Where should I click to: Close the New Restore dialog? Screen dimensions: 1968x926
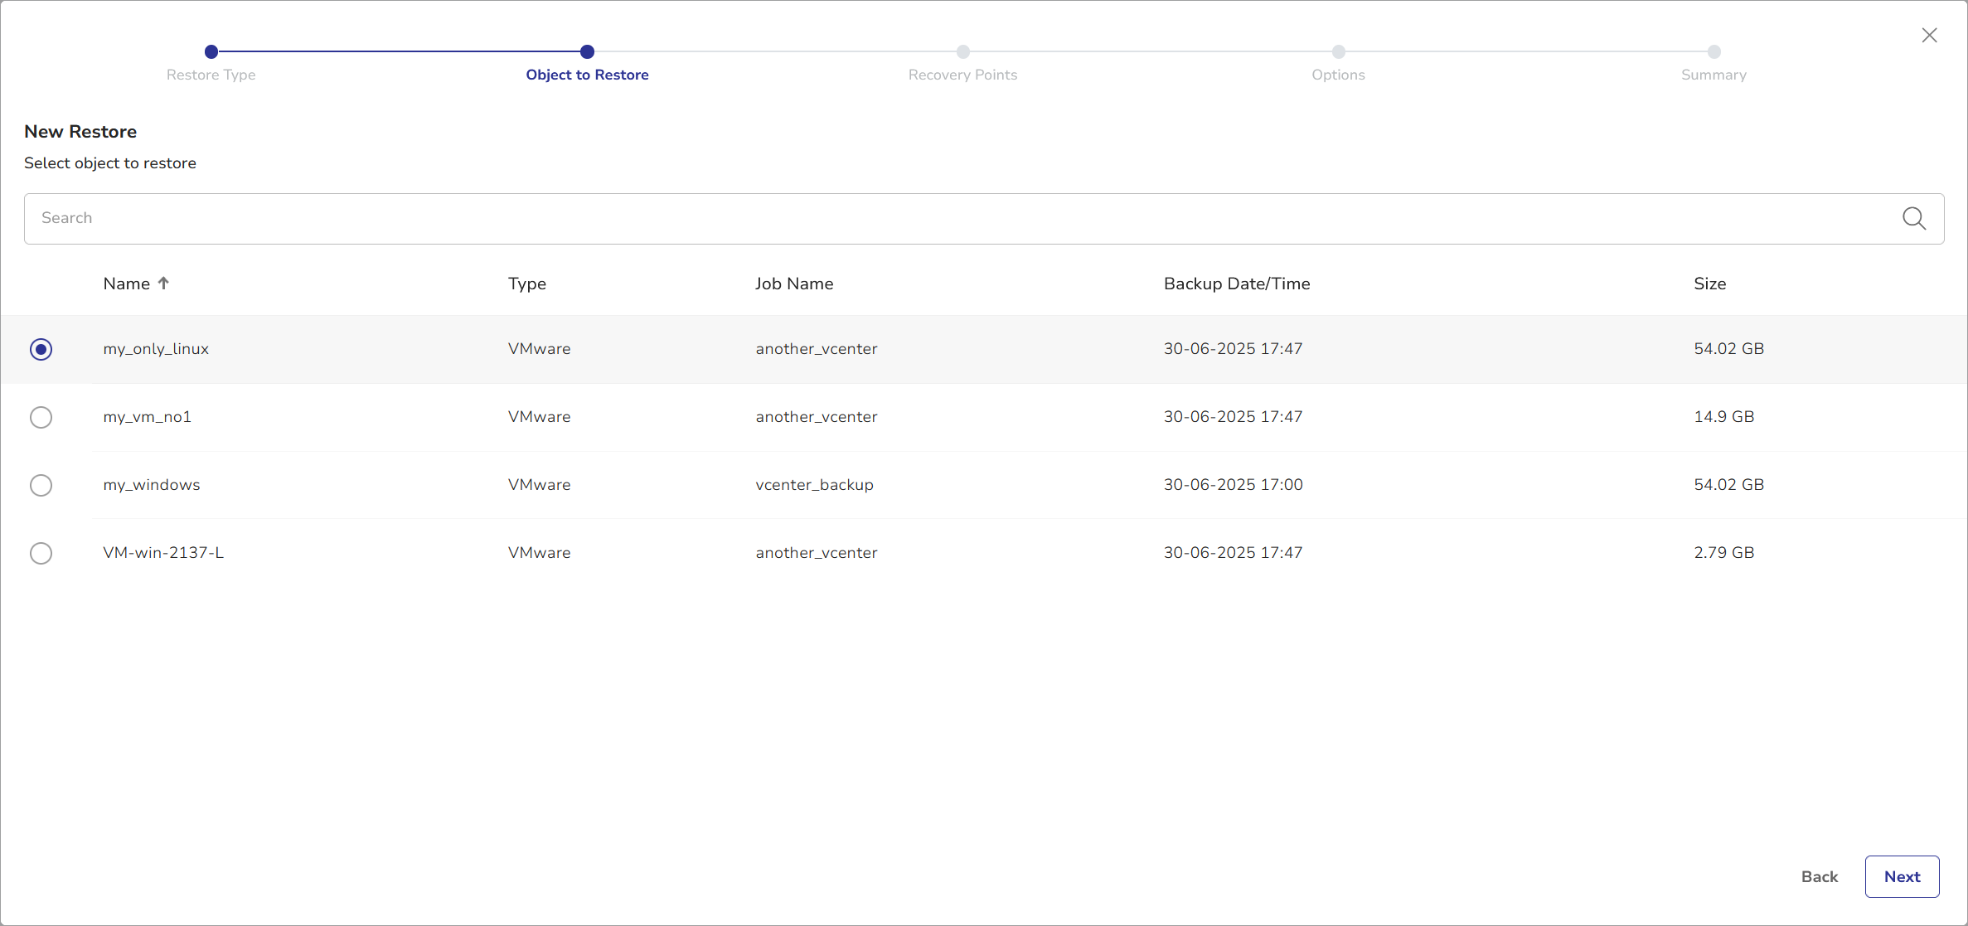point(1929,35)
